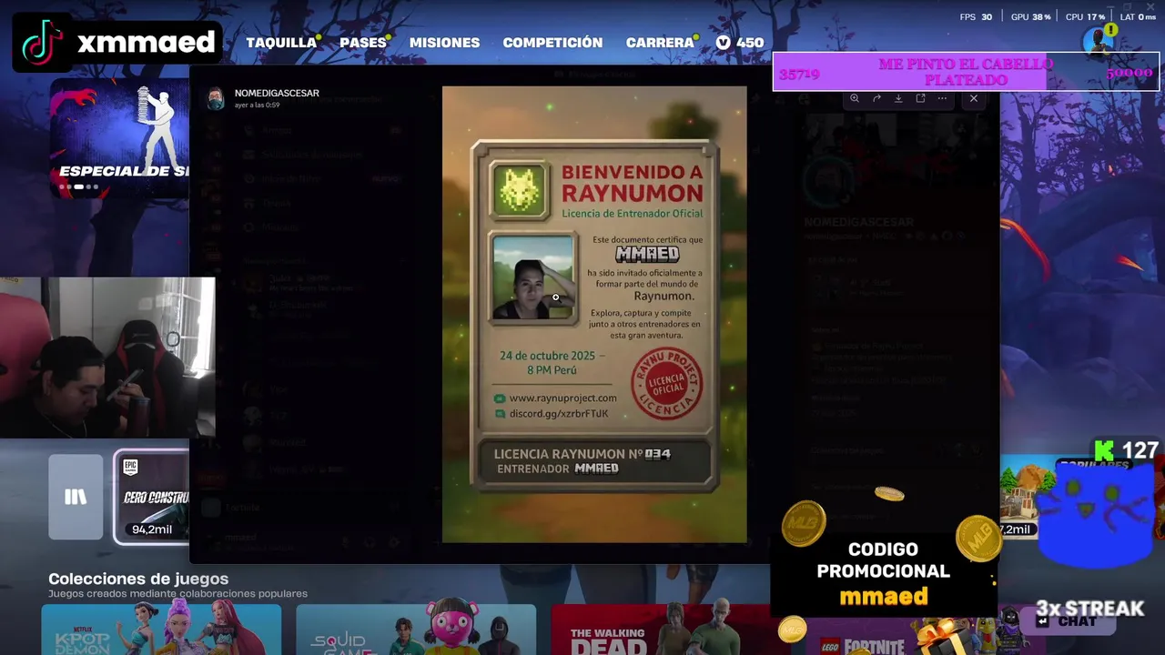1165x655 pixels.
Task: Open the Squid Game collection card
Action: (416, 630)
